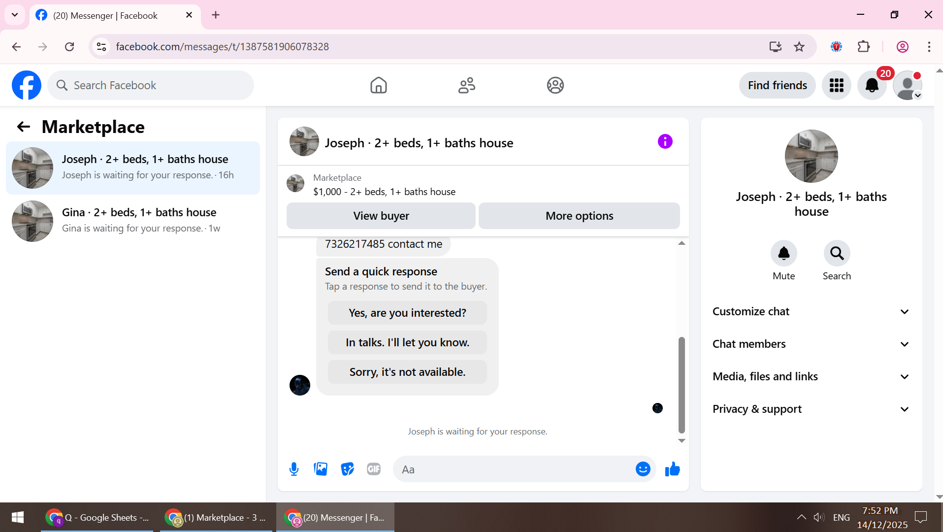This screenshot has width=943, height=532.
Task: Click large listing photo in right panel
Action: pyautogui.click(x=811, y=156)
